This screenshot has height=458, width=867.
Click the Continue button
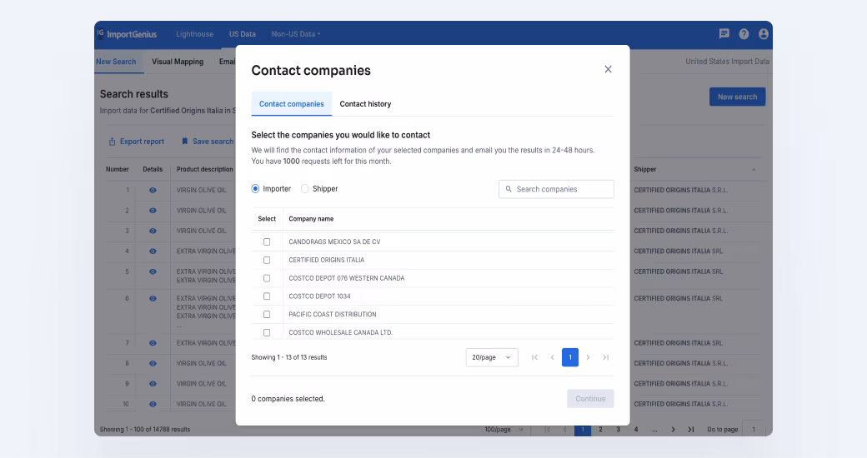(590, 399)
